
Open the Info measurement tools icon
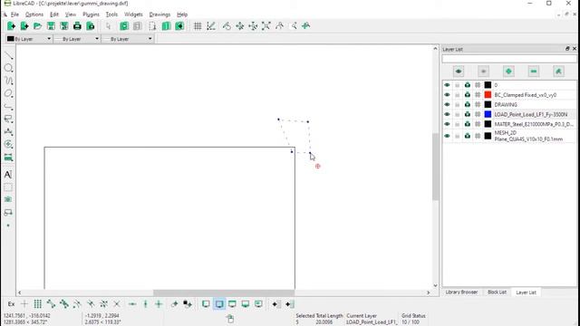8,157
